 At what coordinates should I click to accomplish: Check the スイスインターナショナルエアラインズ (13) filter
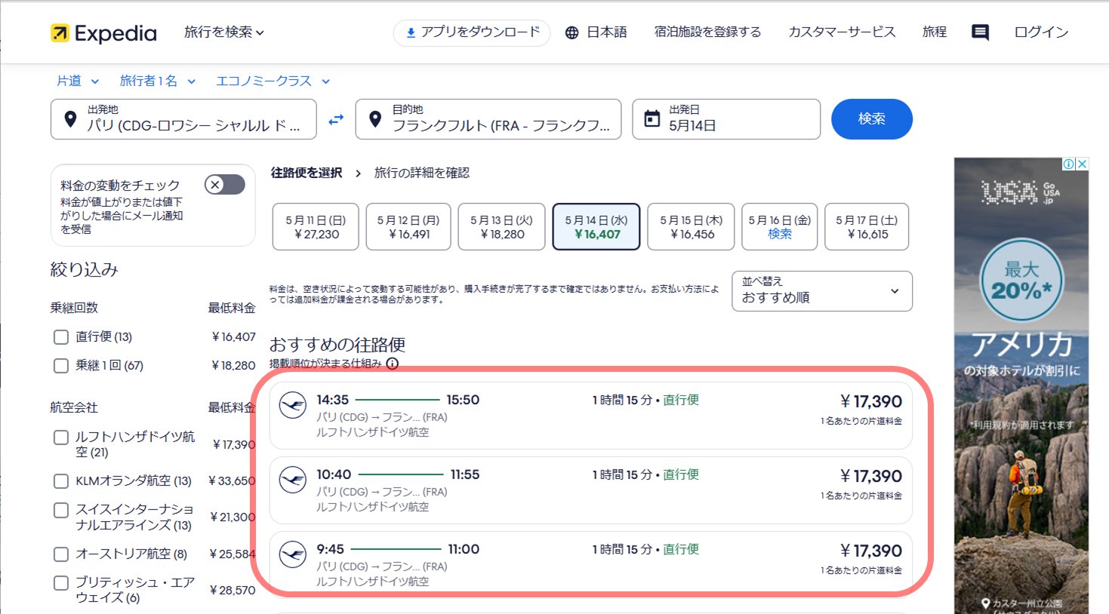[61, 511]
